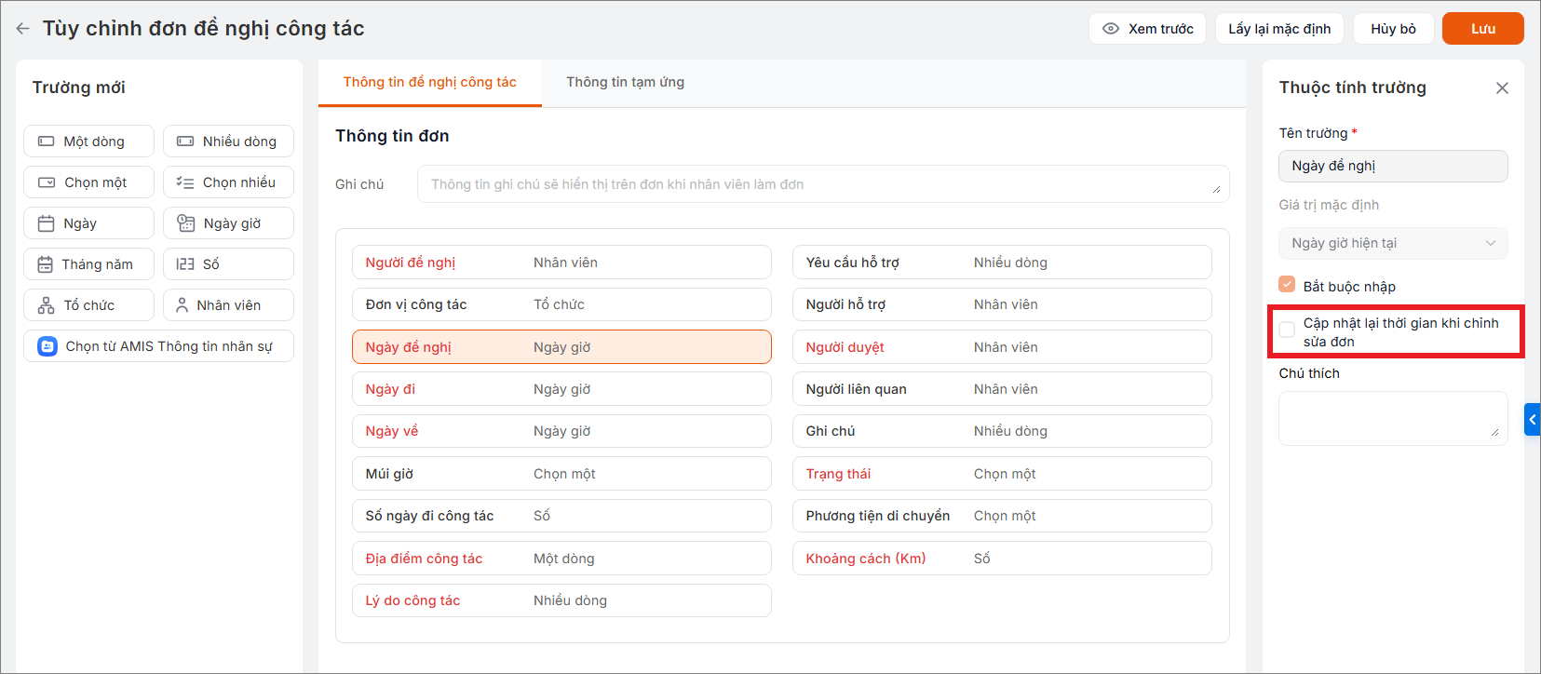Select the Ngày đi field row
Viewport: 1541px width, 674px height.
tap(561, 389)
